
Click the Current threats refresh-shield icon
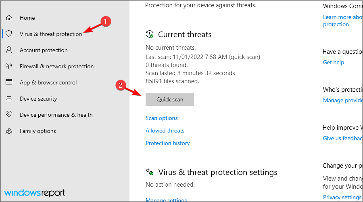(x=150, y=34)
